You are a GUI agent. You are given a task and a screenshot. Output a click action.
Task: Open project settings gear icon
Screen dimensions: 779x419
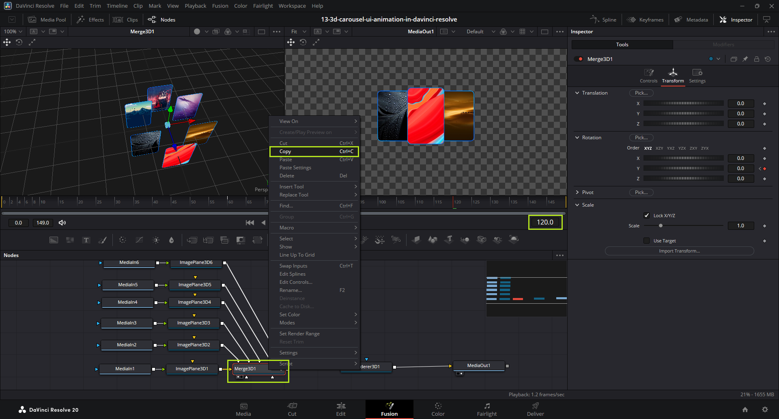click(765, 410)
